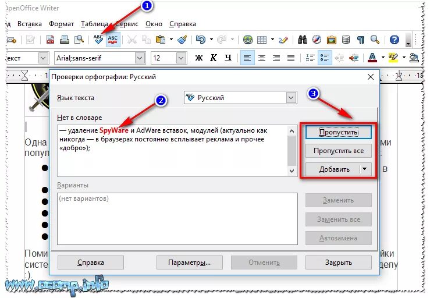Click the Закрыть button
Image resolution: width=430 pixels, height=298 pixels.
339,262
